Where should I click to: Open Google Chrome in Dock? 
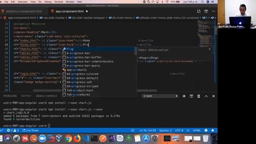coord(68,139)
